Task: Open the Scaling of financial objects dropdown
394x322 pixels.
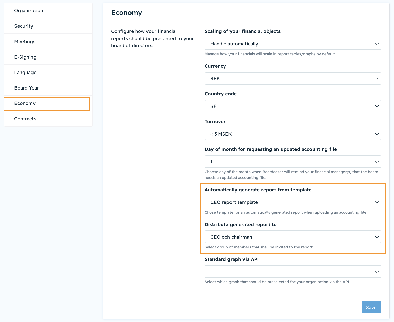Action: (293, 44)
